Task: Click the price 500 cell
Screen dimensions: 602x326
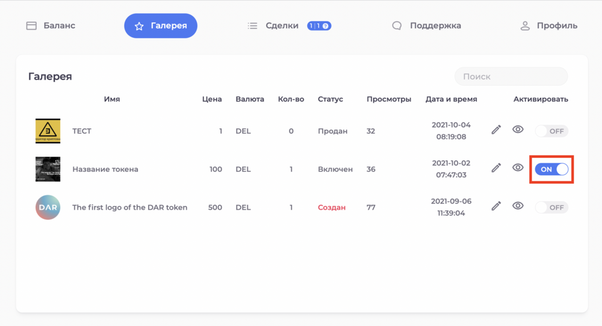Action: [215, 208]
